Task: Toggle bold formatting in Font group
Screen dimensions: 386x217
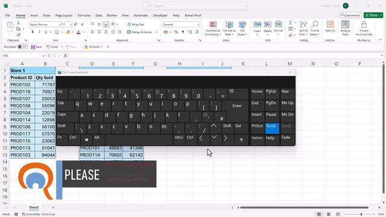Action: pyautogui.click(x=33, y=32)
